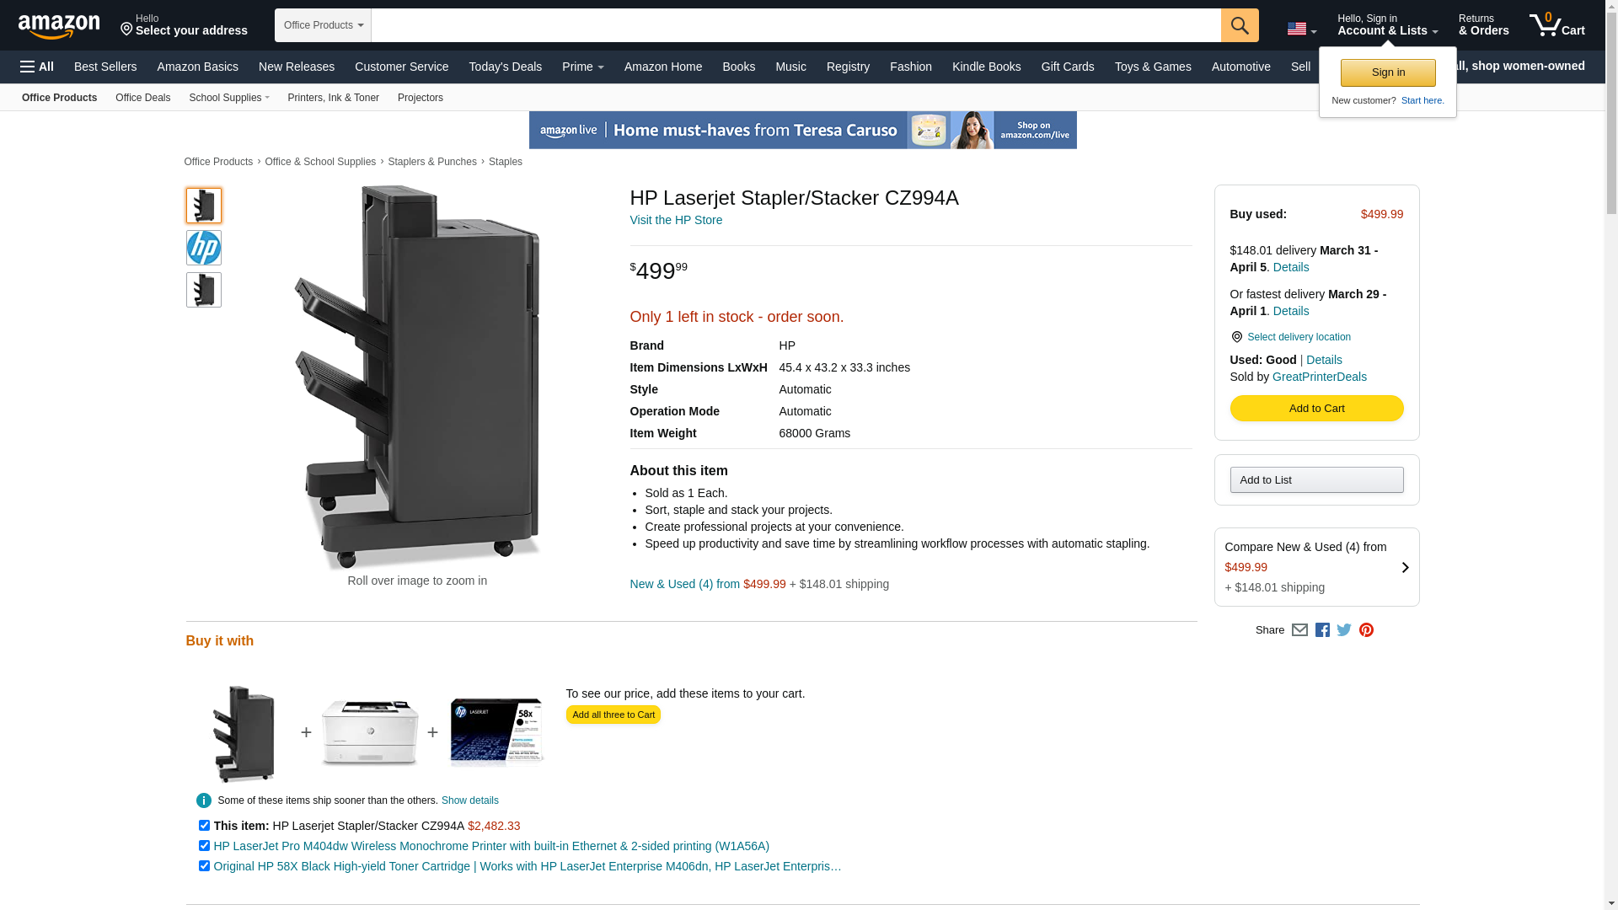Image resolution: width=1618 pixels, height=910 pixels.
Task: Visit the HP Store link
Action: coord(676,220)
